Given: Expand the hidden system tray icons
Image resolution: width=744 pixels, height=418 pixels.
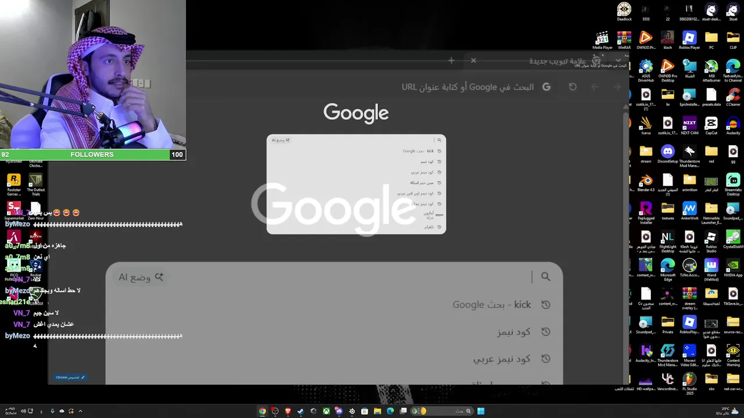Looking at the screenshot, I should [x=80, y=411].
